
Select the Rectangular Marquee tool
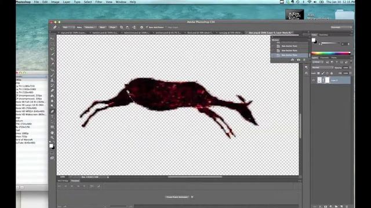click(52, 44)
